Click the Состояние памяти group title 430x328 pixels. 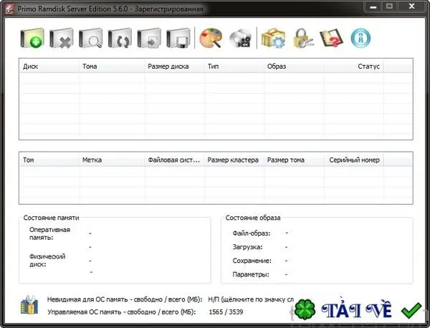[52, 218]
